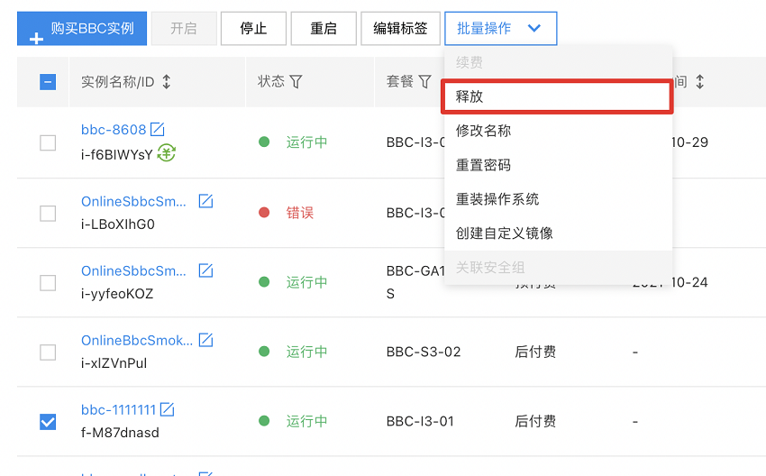Click package cell BBC-I3-01
Screen dimensions: 766x476
coord(420,421)
